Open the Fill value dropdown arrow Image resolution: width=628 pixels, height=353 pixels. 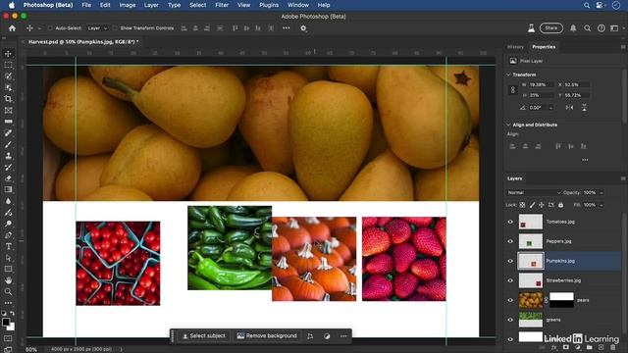coord(602,205)
